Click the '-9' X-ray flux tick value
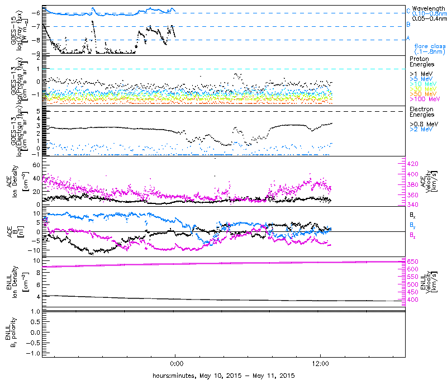This screenshot has height=380, width=447. point(36,53)
